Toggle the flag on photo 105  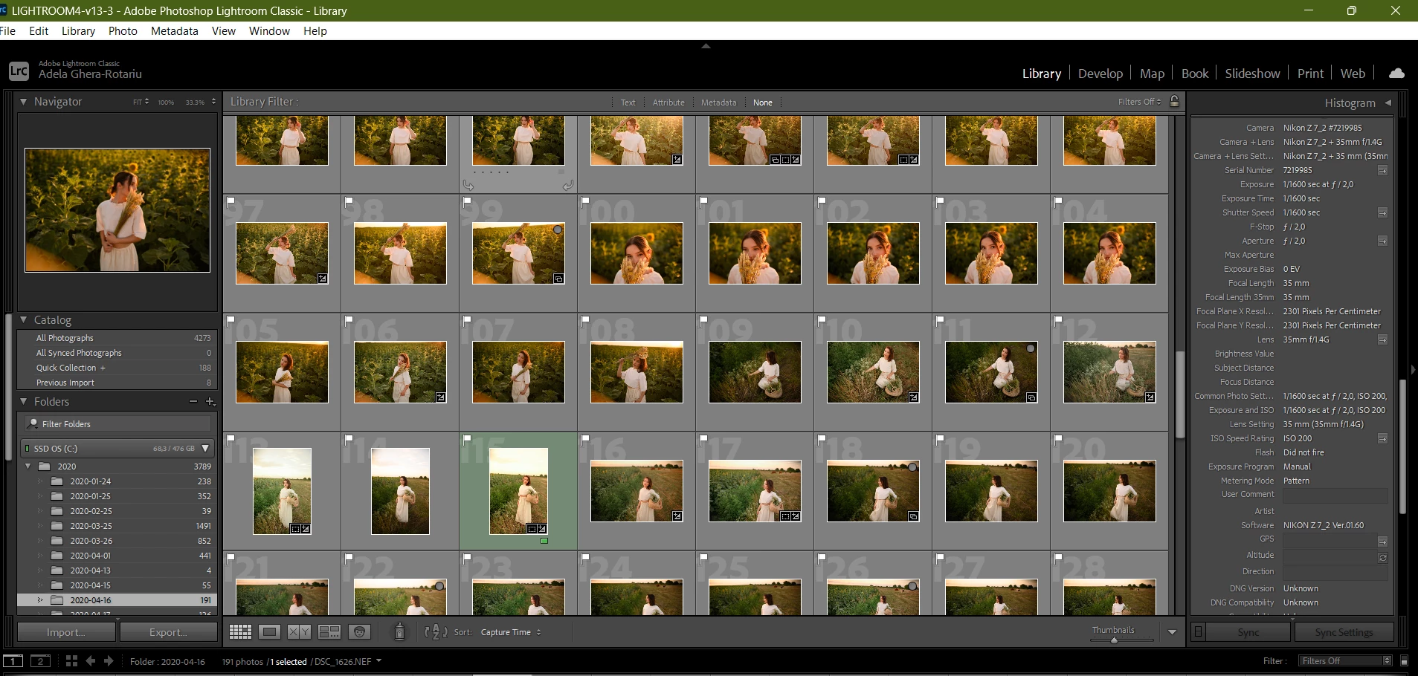[x=231, y=319]
